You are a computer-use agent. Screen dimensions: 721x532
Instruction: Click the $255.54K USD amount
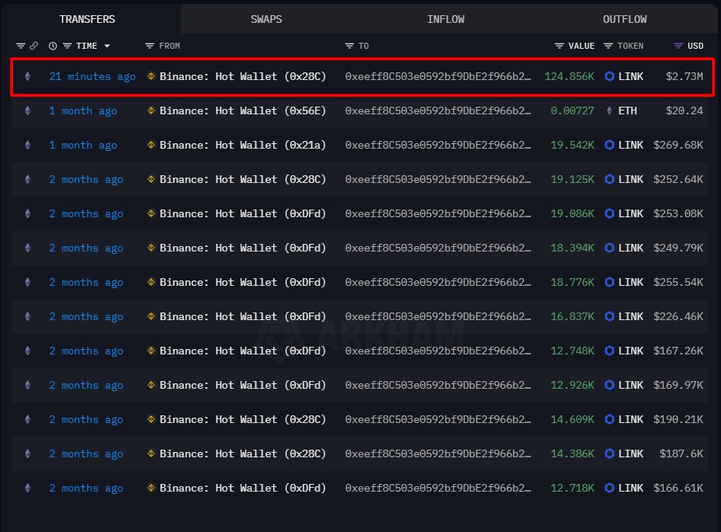tap(678, 282)
